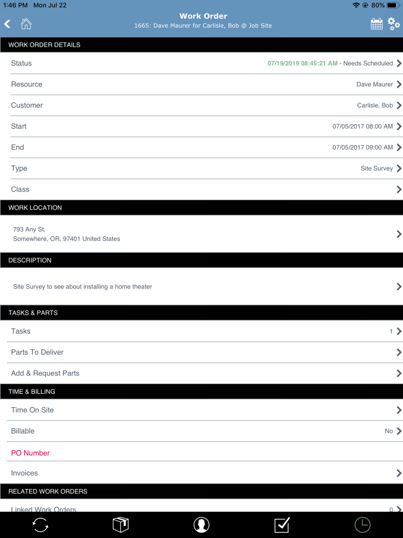This screenshot has width=403, height=538.
Task: Tap the sync/refresh icon in the bottom toolbar
Action: click(x=40, y=525)
